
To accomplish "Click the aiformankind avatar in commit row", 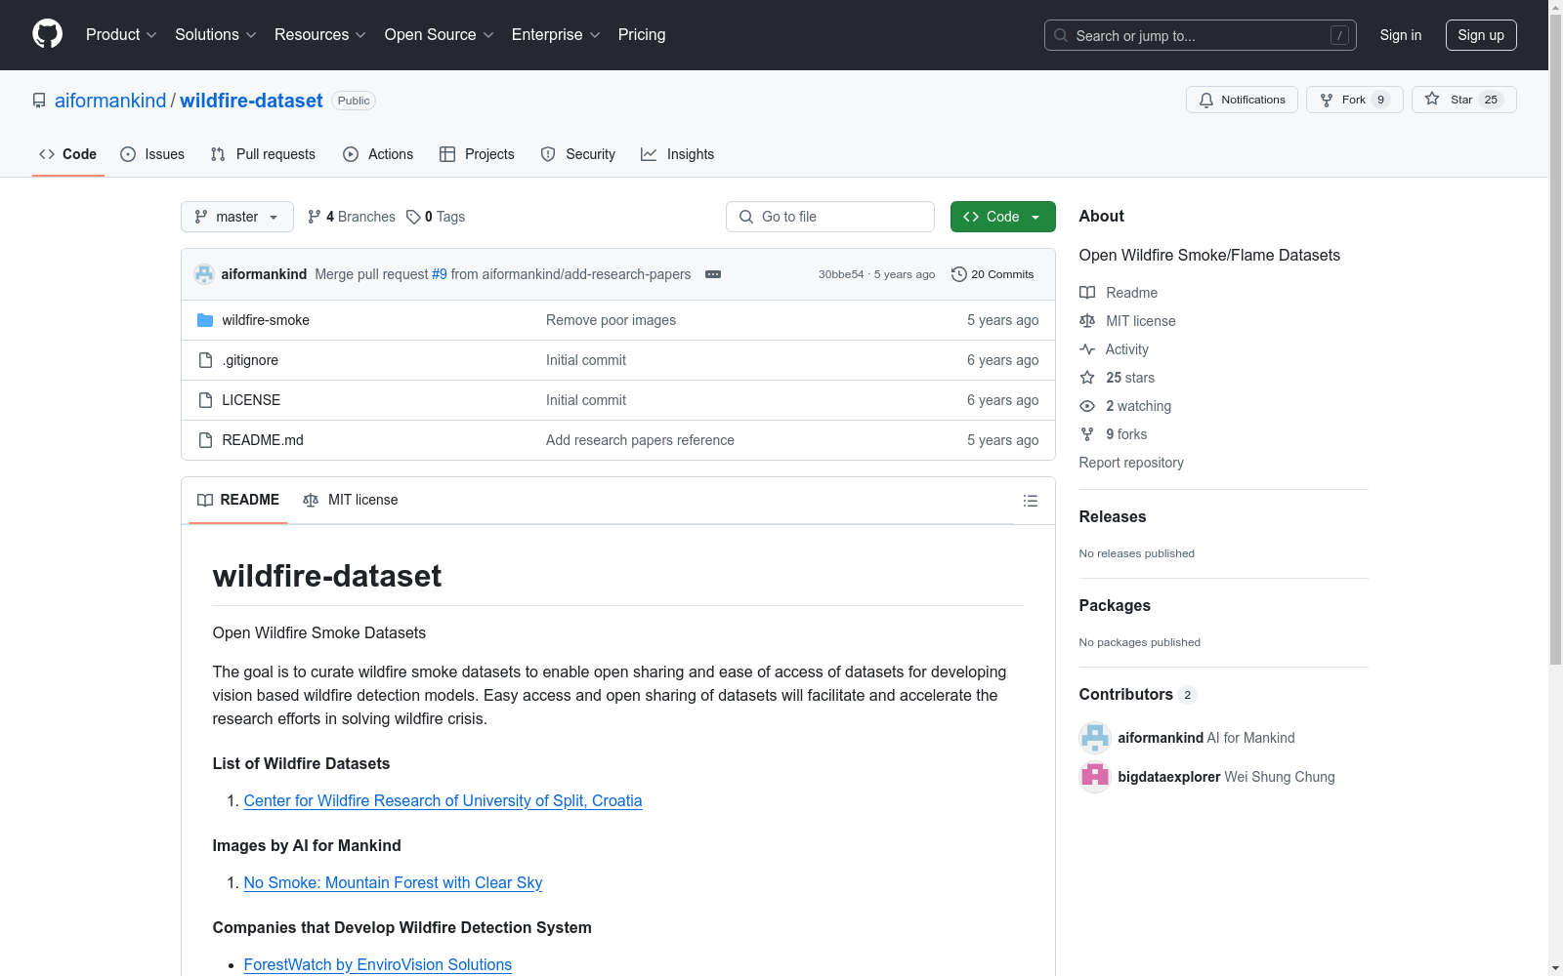I will [204, 274].
